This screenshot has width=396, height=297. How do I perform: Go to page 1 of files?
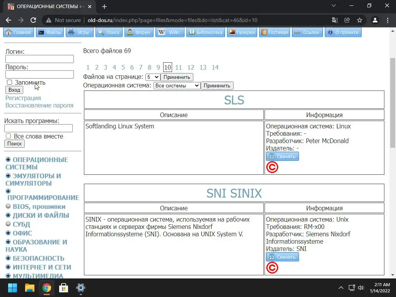click(88, 67)
